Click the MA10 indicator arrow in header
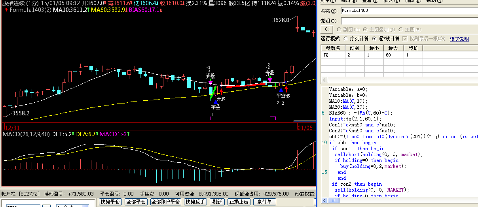478x207 pixels. click(89, 9)
